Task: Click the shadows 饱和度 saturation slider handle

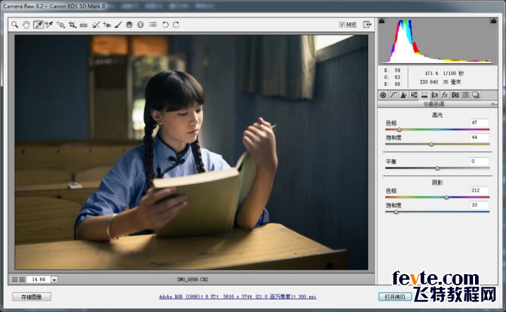Action: coord(396,212)
